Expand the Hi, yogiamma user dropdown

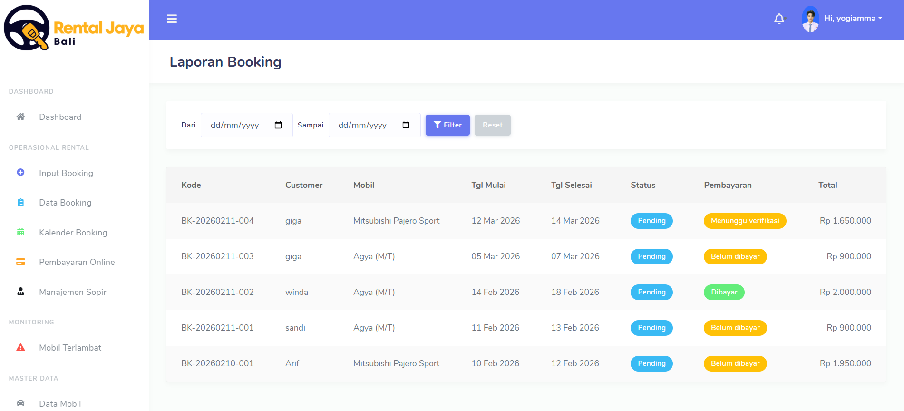853,19
